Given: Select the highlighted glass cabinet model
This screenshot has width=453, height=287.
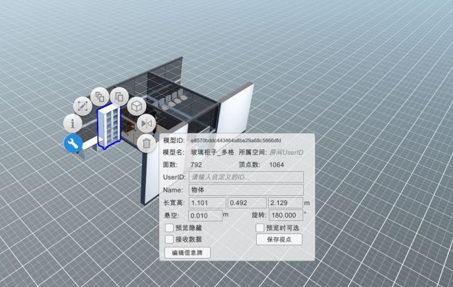Looking at the screenshot, I should [109, 127].
